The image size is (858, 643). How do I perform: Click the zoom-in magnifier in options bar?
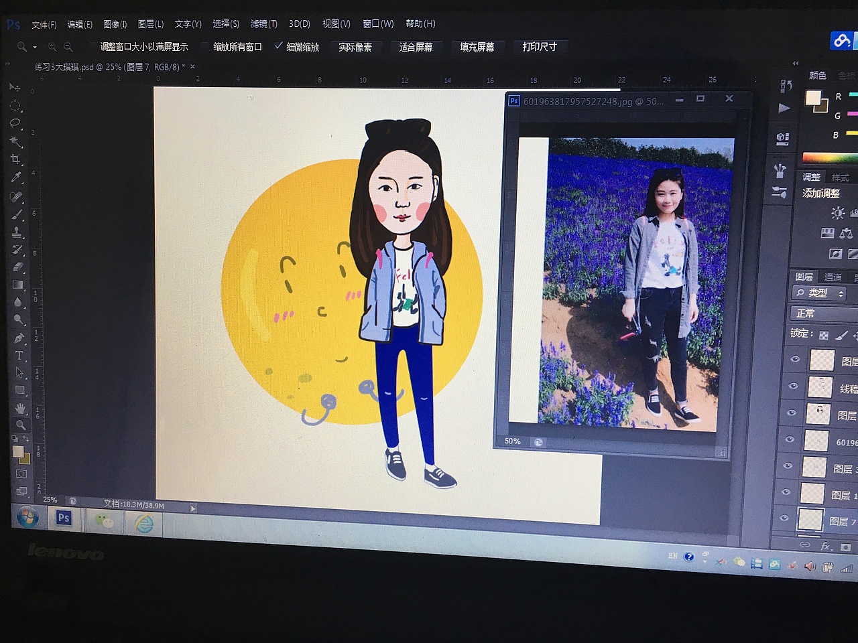pos(52,47)
